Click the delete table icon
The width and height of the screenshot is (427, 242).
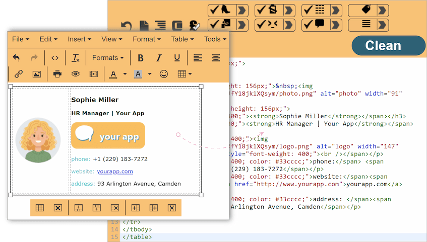tap(58, 208)
